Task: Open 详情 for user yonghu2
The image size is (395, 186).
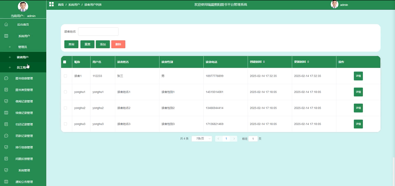Action: (x=358, y=108)
